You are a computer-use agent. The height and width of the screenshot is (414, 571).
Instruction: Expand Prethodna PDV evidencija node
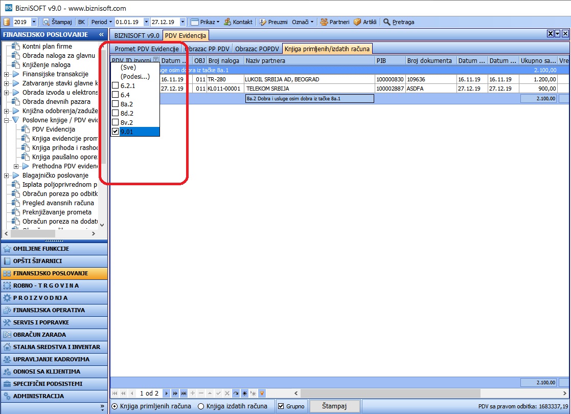[x=16, y=166]
